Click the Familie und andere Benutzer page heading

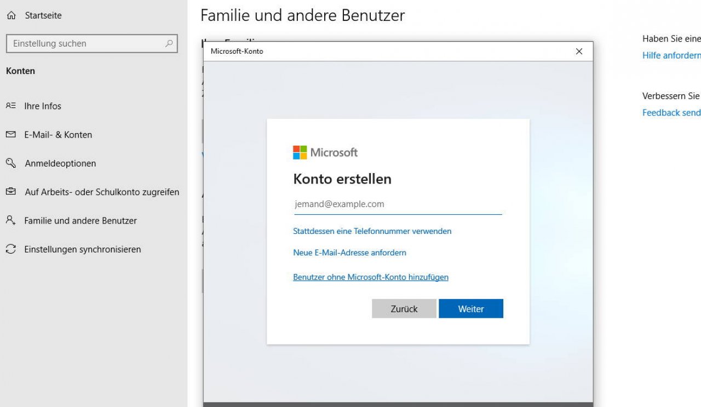pyautogui.click(x=303, y=15)
